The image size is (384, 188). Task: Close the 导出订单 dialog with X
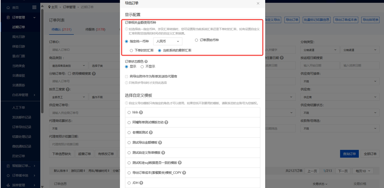point(258,3)
